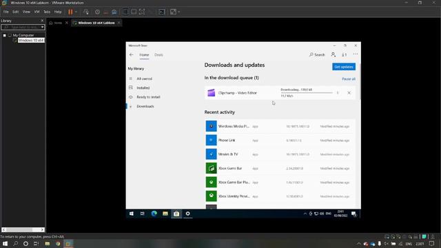Select Downloads in My library
This screenshot has width=441, height=248.
click(x=145, y=106)
